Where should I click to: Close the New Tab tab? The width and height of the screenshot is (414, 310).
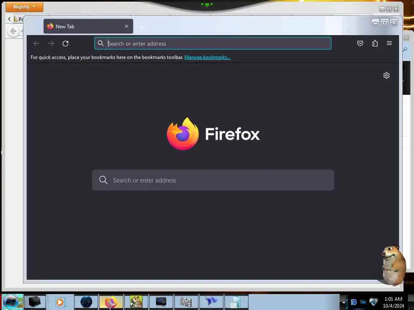click(127, 26)
